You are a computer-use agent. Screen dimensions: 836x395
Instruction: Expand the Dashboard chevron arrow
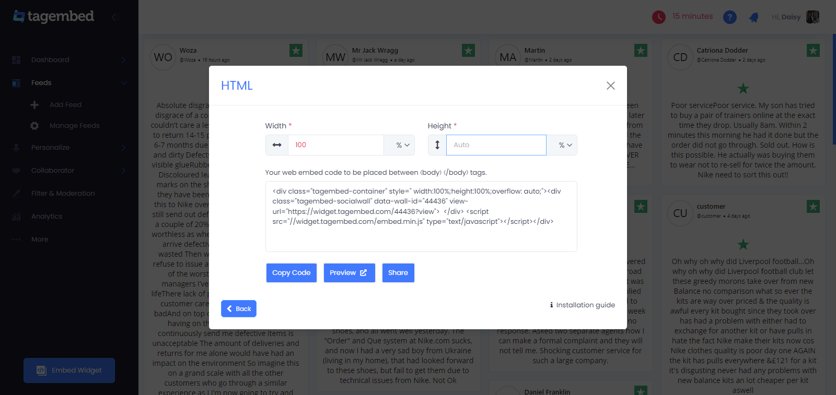coord(124,60)
